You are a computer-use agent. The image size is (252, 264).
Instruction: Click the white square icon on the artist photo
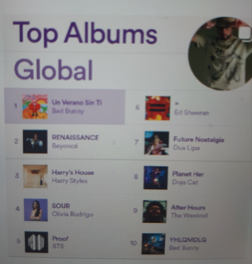(x=245, y=33)
